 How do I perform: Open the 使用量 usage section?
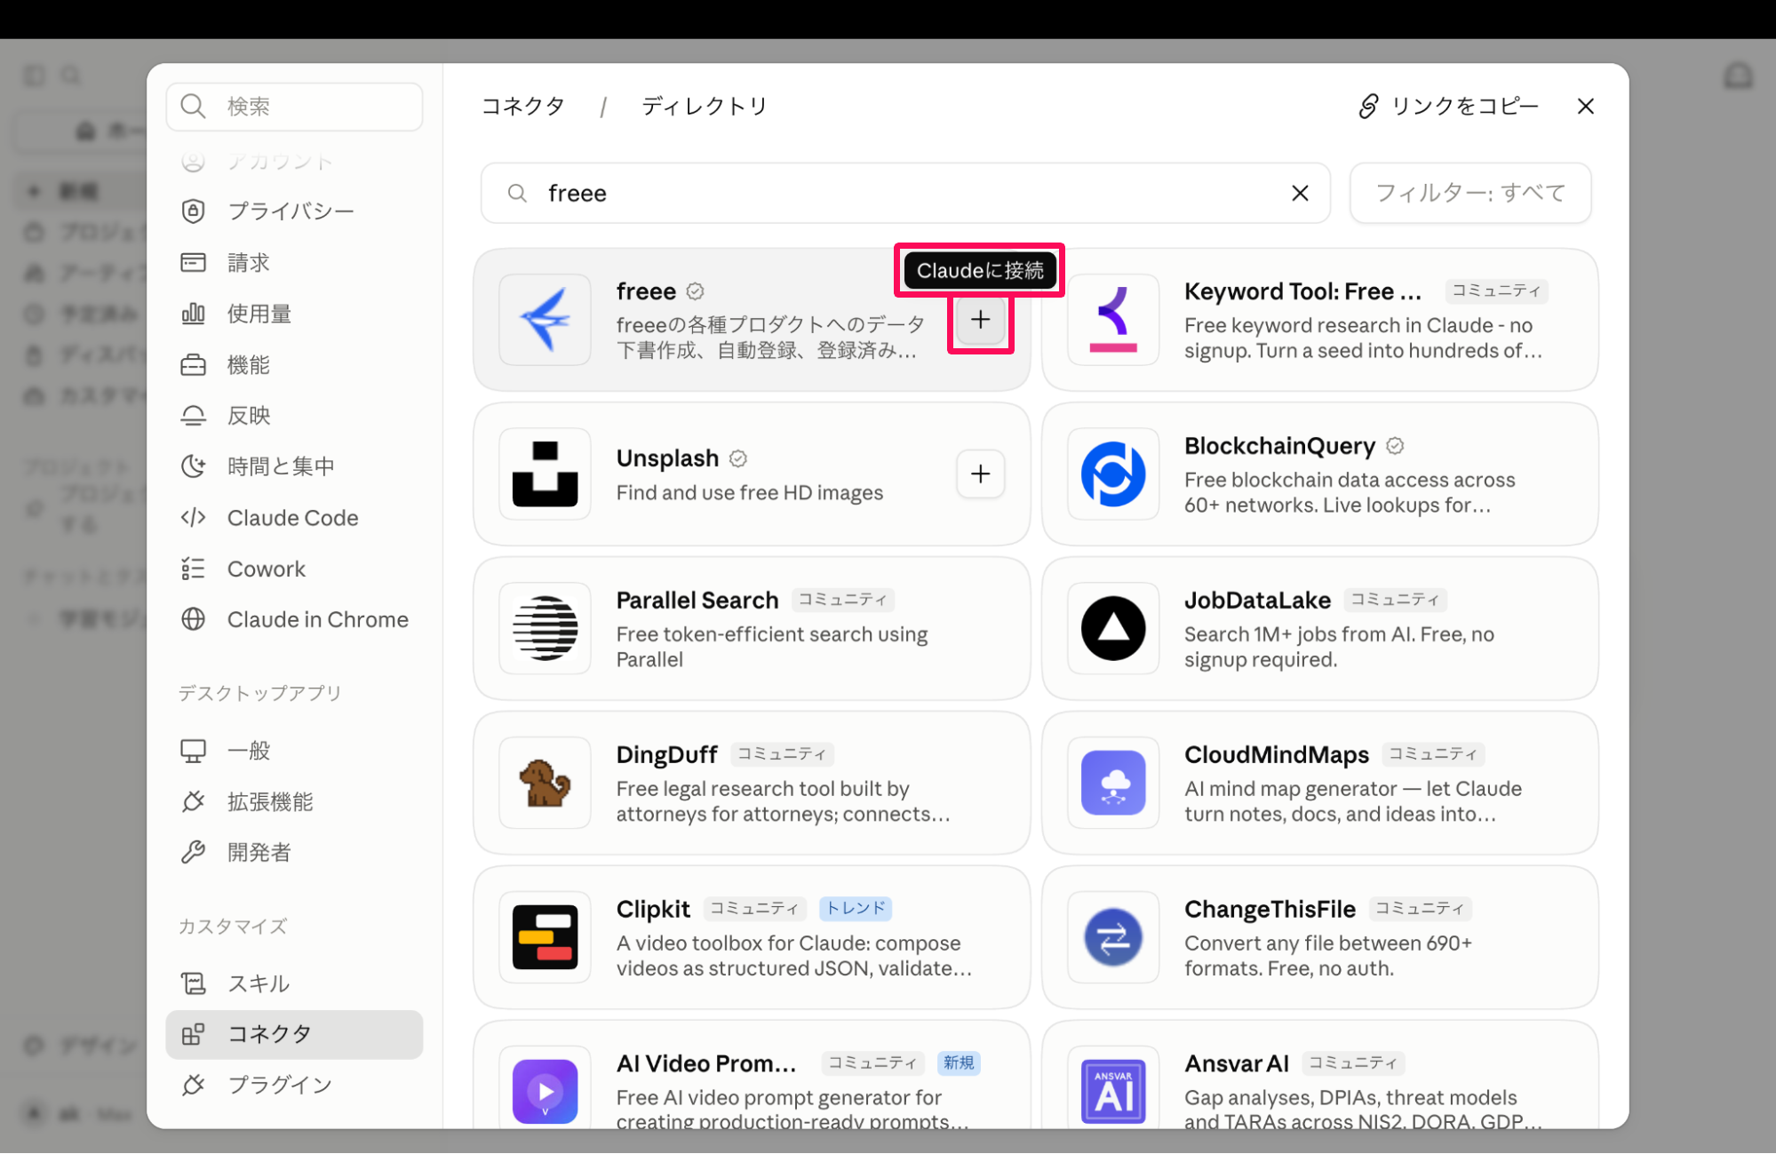[294, 314]
